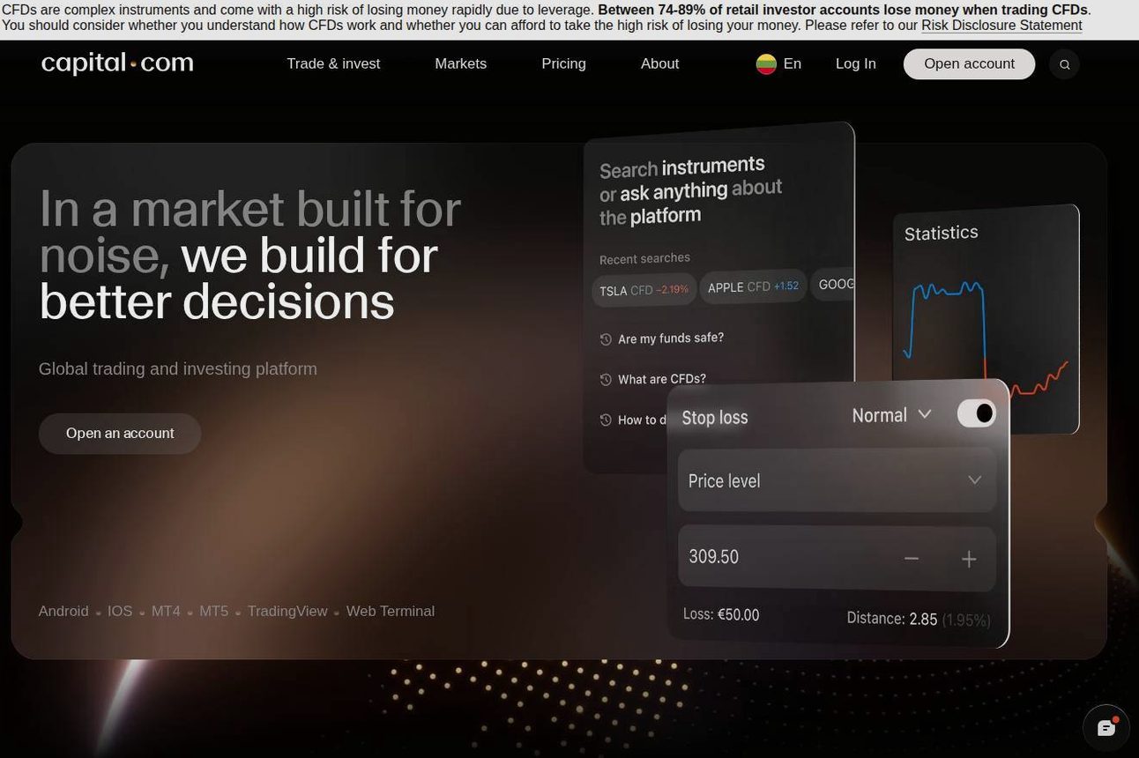Image resolution: width=1139 pixels, height=758 pixels.
Task: Open the Pricing menu
Action: (x=563, y=64)
